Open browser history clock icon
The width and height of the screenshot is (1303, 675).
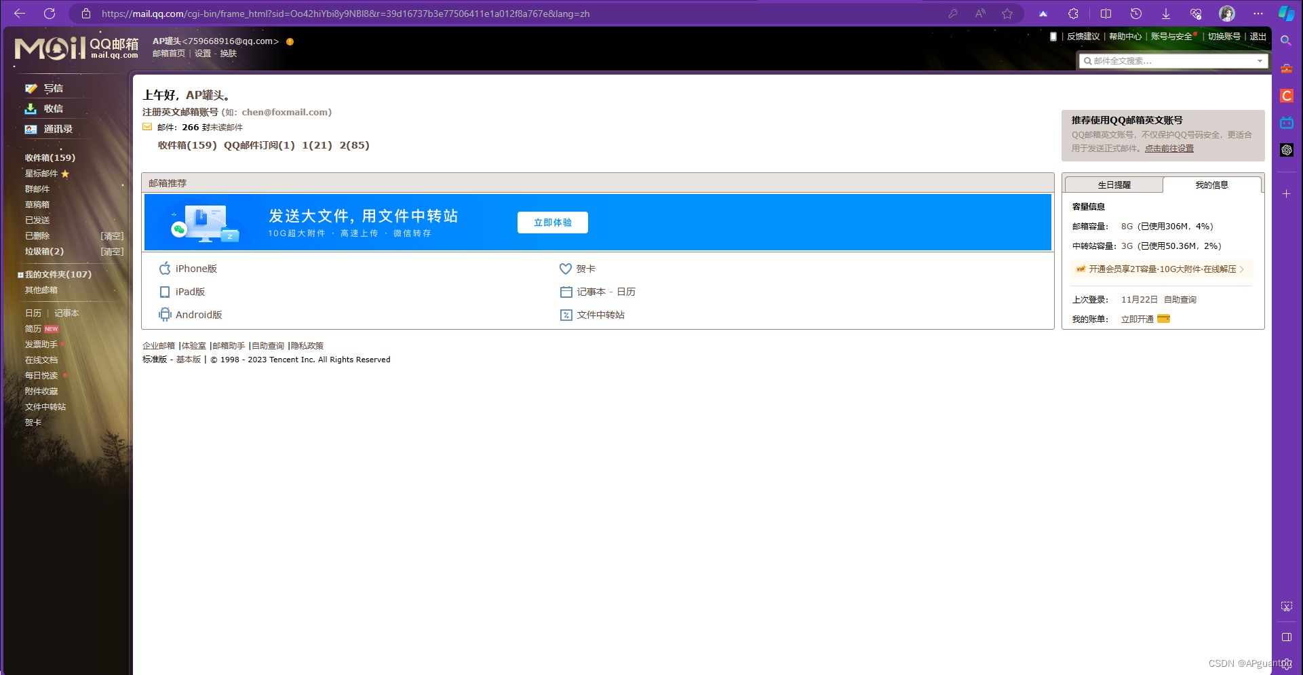click(x=1136, y=14)
